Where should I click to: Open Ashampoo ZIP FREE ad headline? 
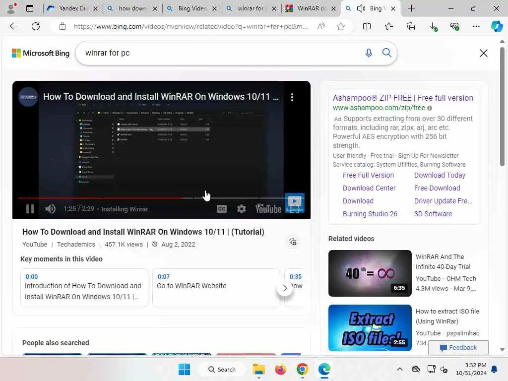pos(403,98)
